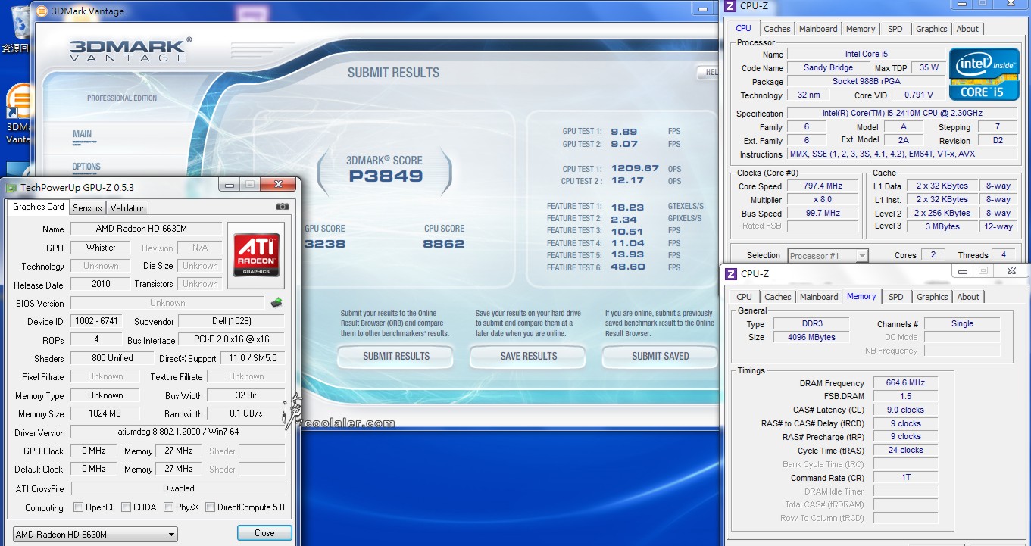
Task: Switch to the Validation tab in GPU-Z
Action: click(x=128, y=207)
